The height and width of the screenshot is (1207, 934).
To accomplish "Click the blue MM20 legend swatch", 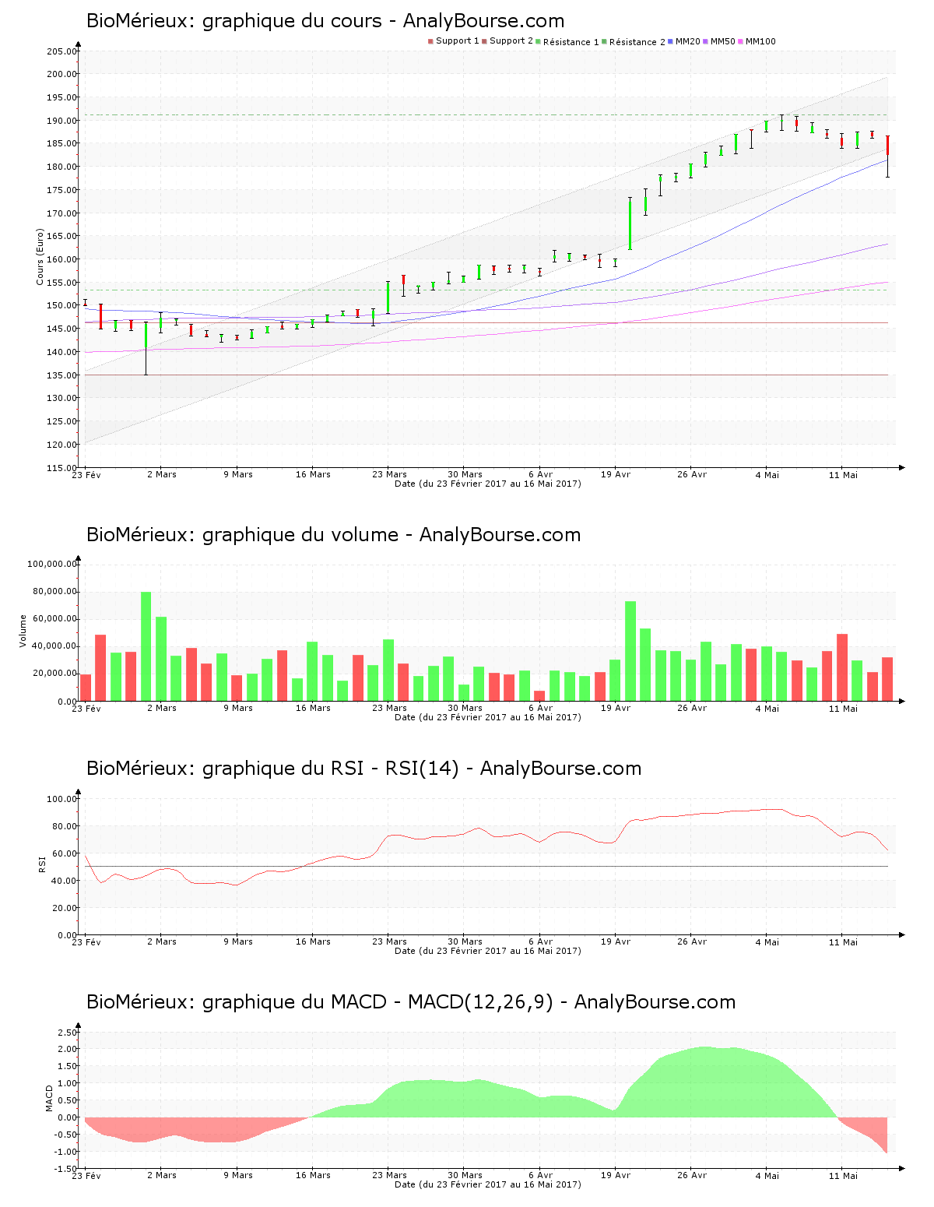I will (x=670, y=41).
